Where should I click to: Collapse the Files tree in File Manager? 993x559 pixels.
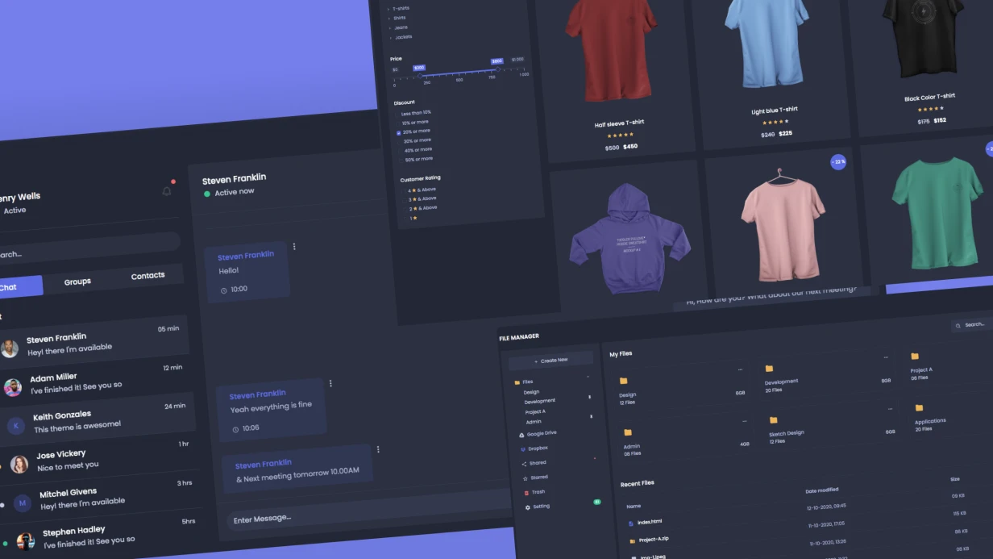[x=588, y=377]
